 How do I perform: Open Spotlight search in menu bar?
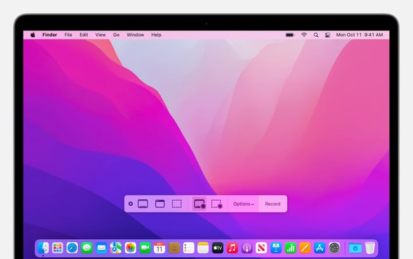(x=316, y=35)
